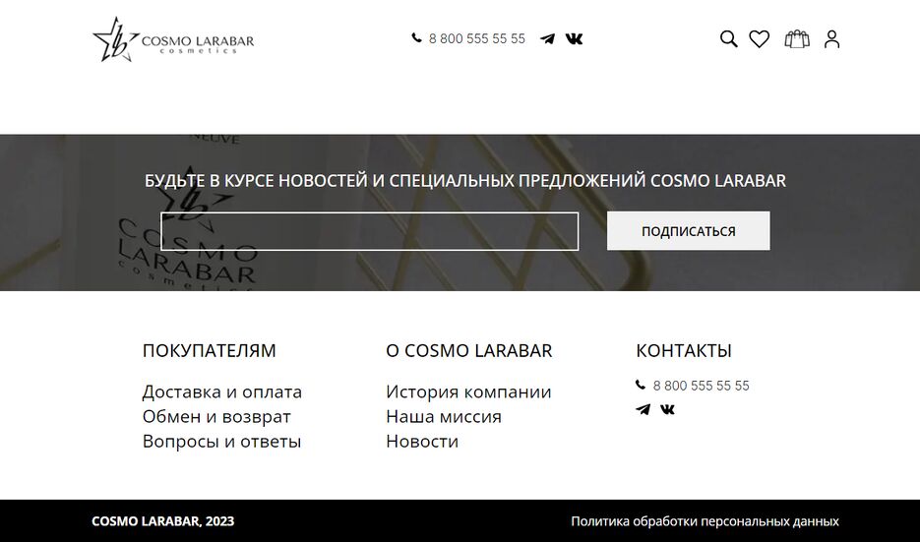This screenshot has width=920, height=542.
Task: Click the header phone number 8 800 555 55 55
Action: 476,39
